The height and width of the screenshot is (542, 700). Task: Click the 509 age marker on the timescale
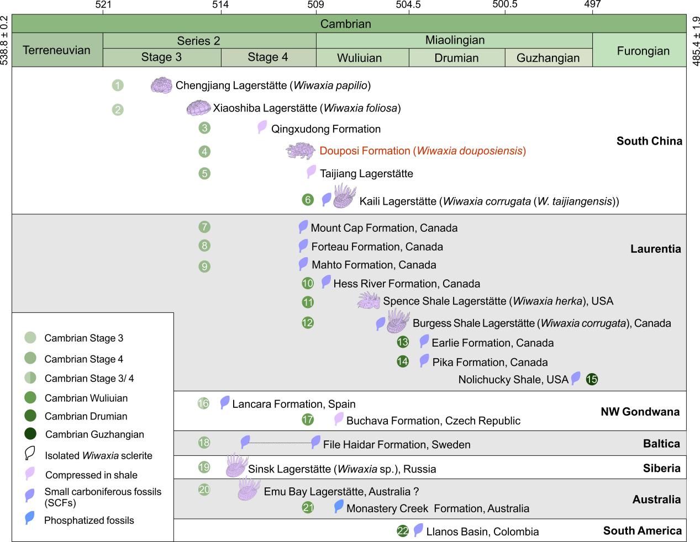point(316,6)
